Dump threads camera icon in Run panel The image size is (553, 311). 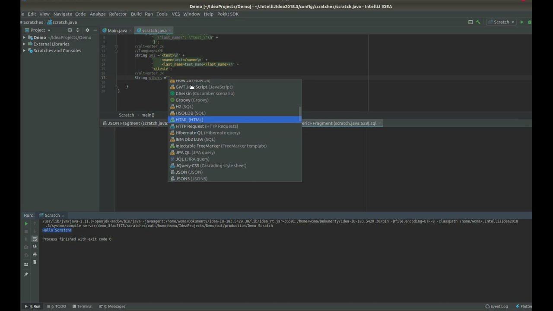[x=26, y=247]
